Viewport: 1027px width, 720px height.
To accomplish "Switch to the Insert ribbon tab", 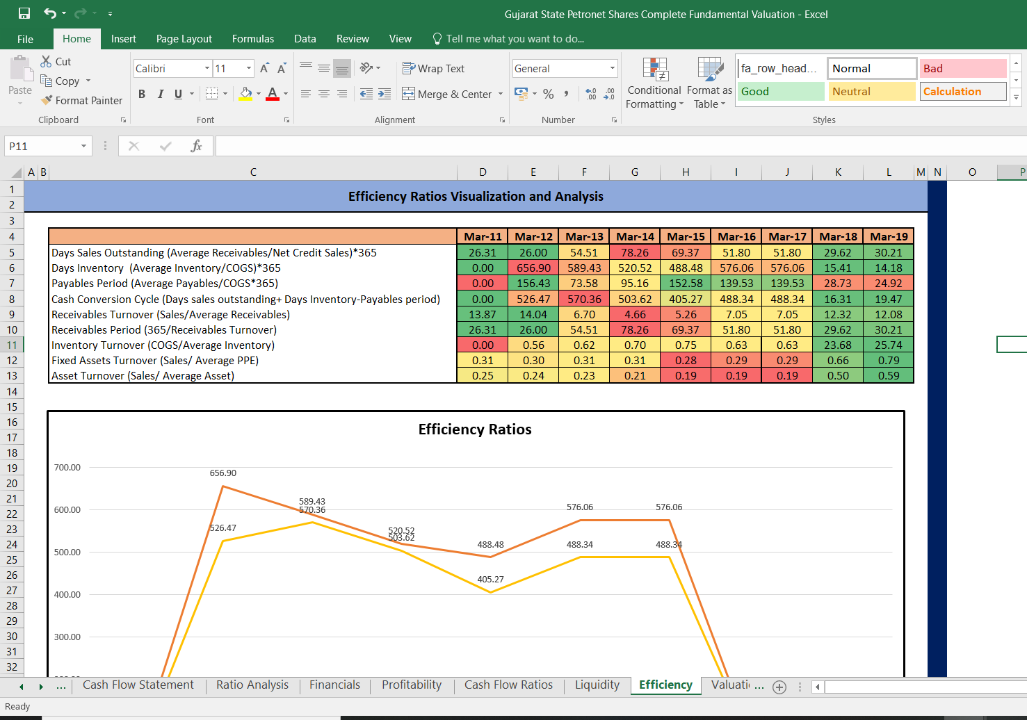I will [124, 39].
